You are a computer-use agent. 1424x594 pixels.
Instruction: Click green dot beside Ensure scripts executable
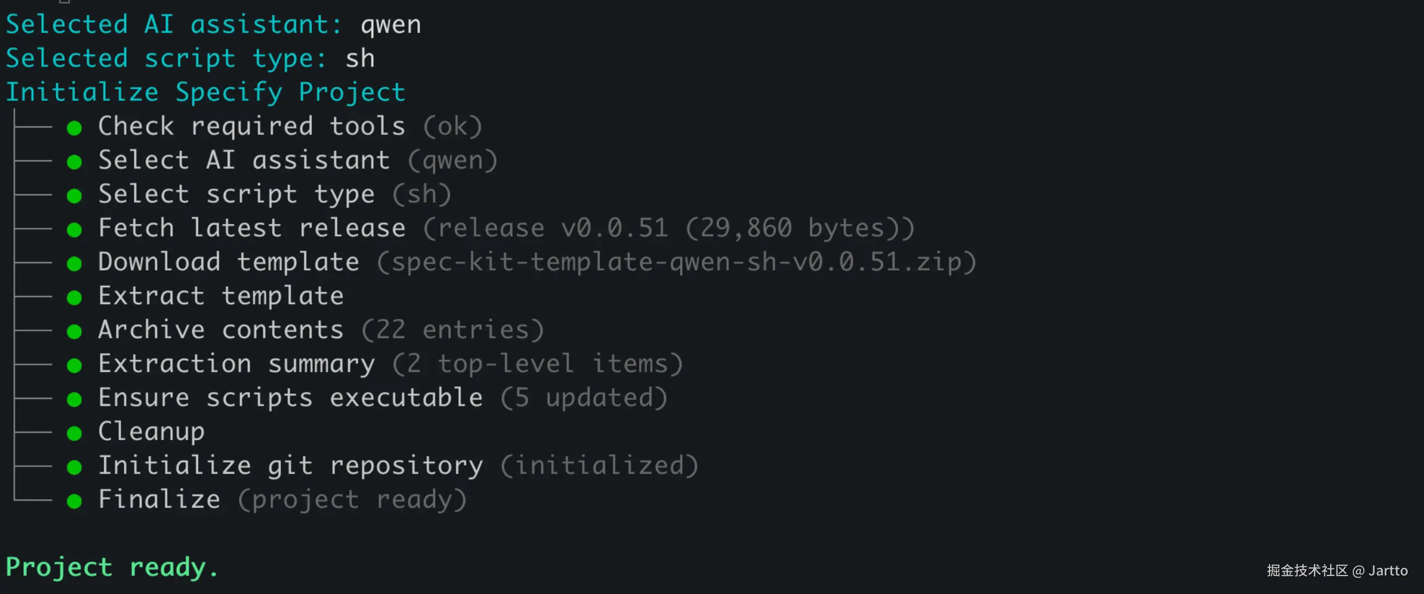coord(74,399)
